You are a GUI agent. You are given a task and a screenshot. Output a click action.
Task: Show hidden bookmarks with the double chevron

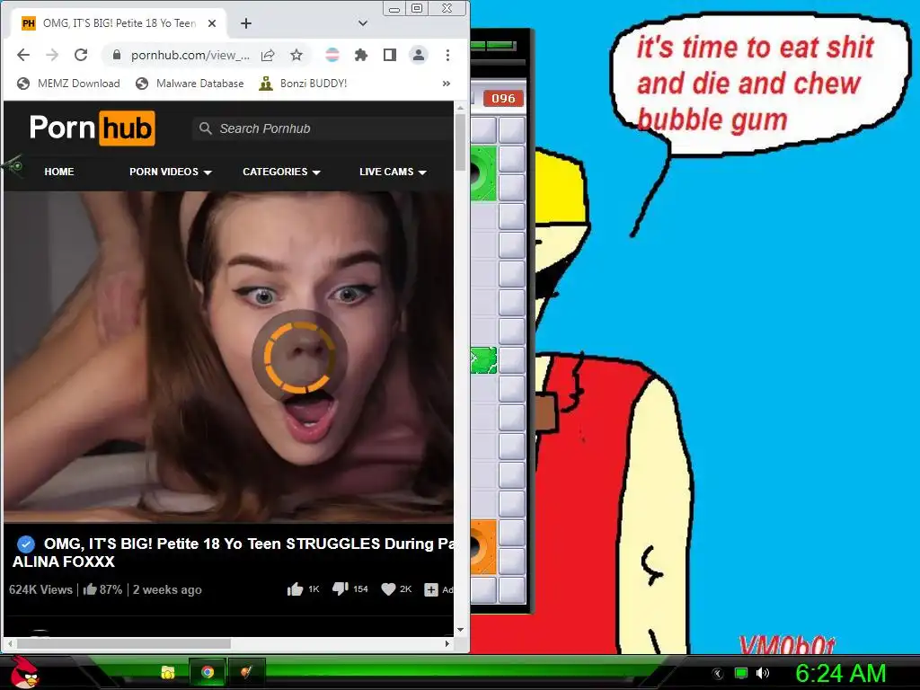pyautogui.click(x=447, y=84)
